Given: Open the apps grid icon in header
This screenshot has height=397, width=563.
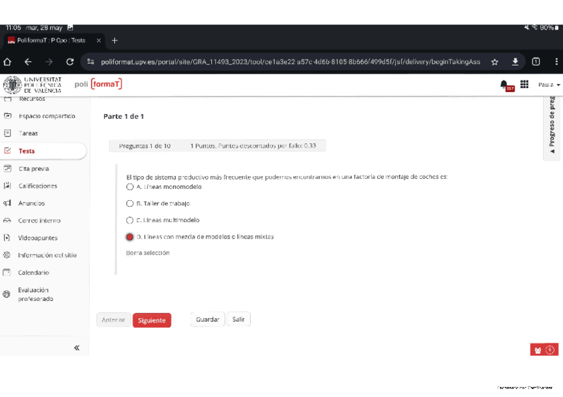Looking at the screenshot, I should click(x=524, y=85).
